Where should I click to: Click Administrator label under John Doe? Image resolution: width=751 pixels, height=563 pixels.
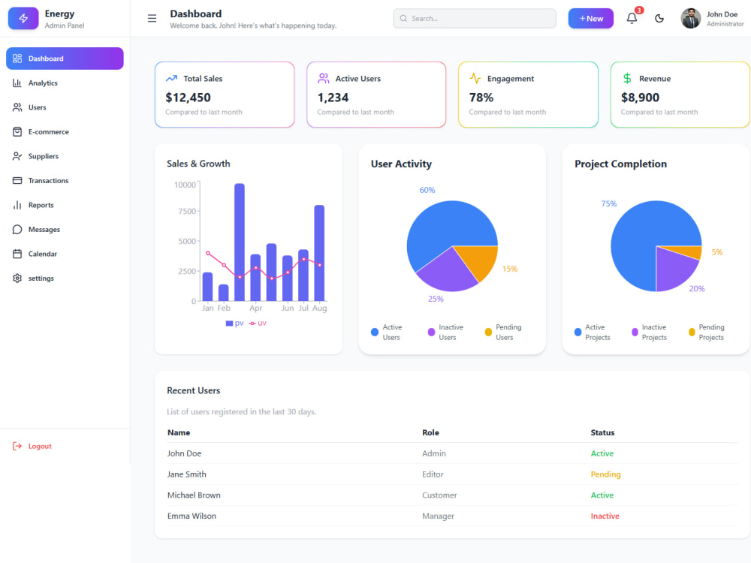coord(725,24)
